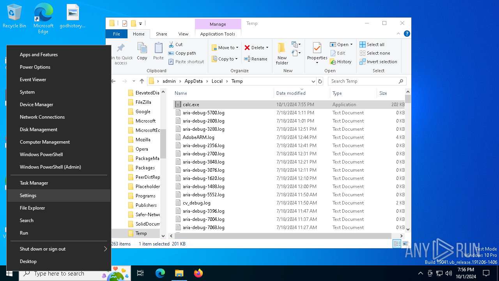Click the file list vertical scrollbar
499x281 pixels.
pyautogui.click(x=408, y=99)
